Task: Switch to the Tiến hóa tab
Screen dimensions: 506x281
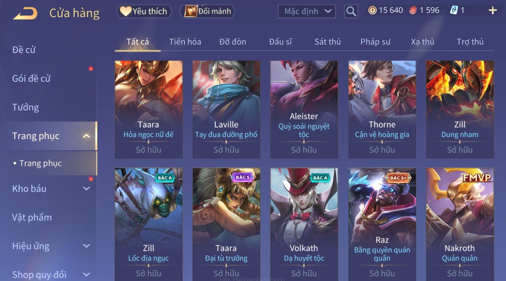Action: pos(185,42)
